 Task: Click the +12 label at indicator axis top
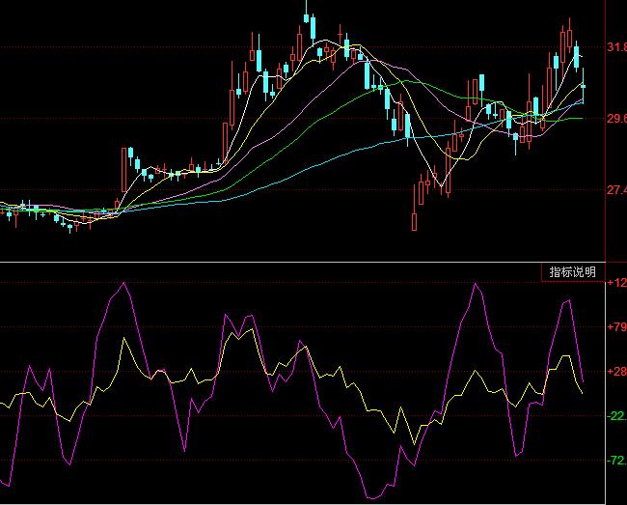tap(615, 283)
